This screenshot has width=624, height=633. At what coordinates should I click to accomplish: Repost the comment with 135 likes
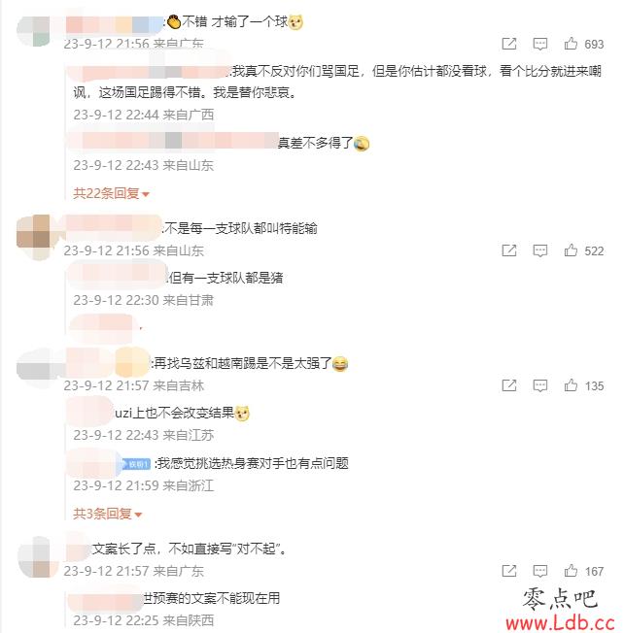(508, 385)
